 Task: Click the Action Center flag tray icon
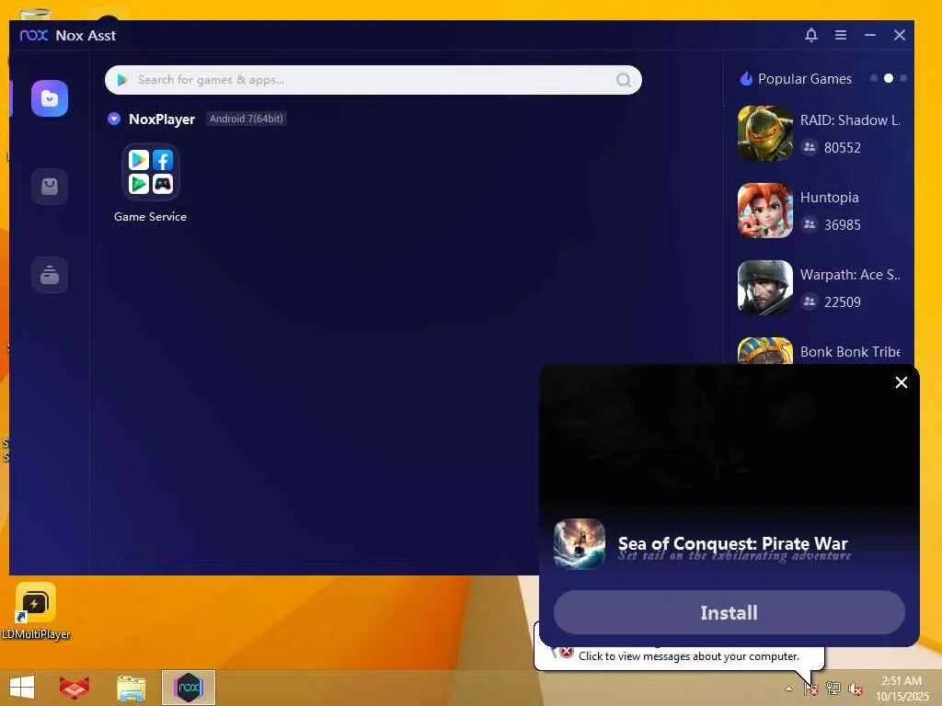810,689
